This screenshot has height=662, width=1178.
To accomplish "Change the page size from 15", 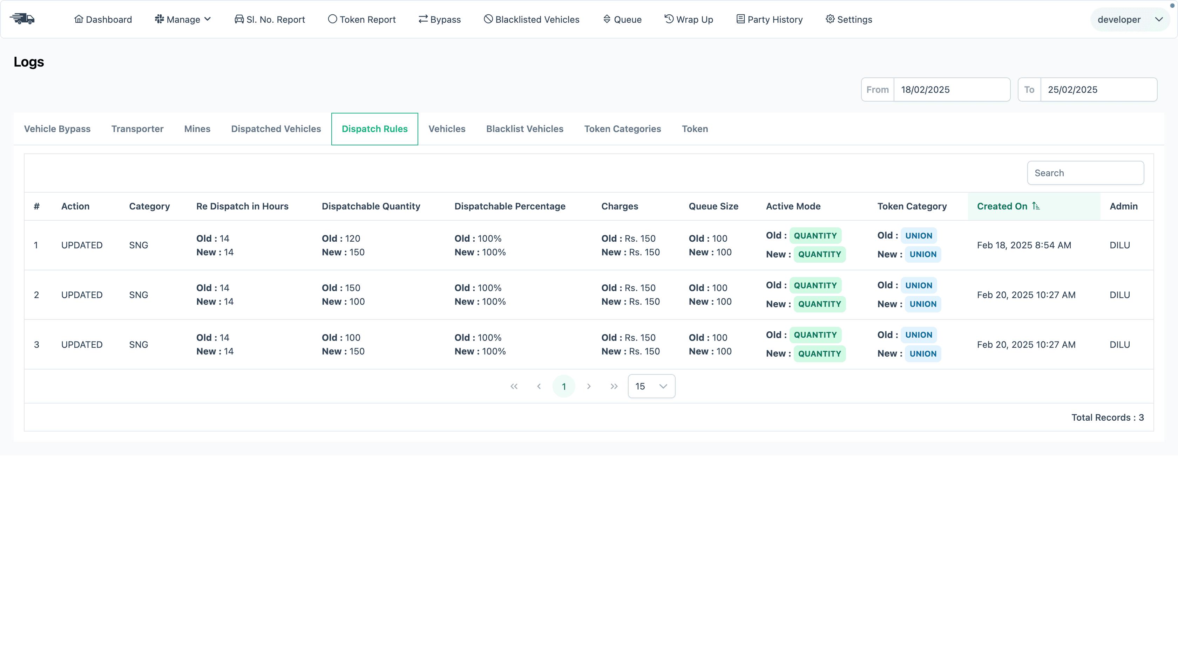I will [x=651, y=386].
